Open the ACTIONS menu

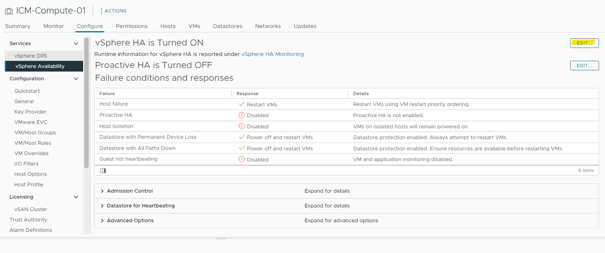113,11
